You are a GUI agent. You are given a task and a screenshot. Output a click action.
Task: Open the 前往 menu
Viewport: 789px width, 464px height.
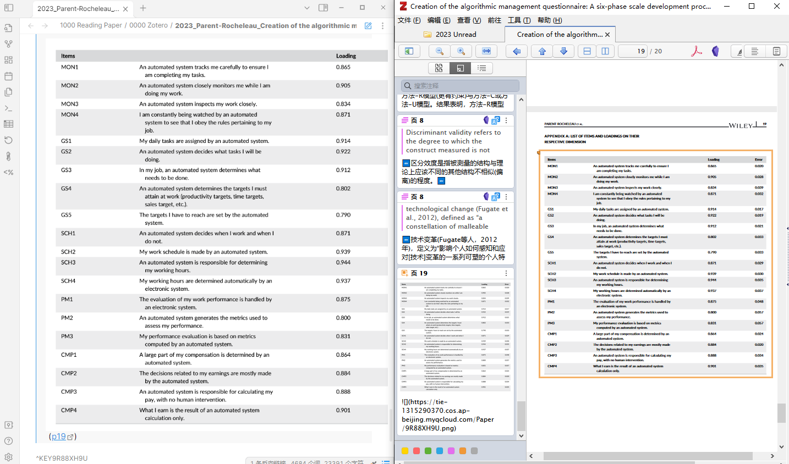tap(495, 20)
